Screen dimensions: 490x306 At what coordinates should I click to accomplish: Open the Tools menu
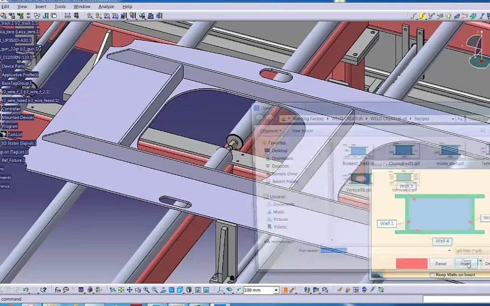click(x=60, y=6)
